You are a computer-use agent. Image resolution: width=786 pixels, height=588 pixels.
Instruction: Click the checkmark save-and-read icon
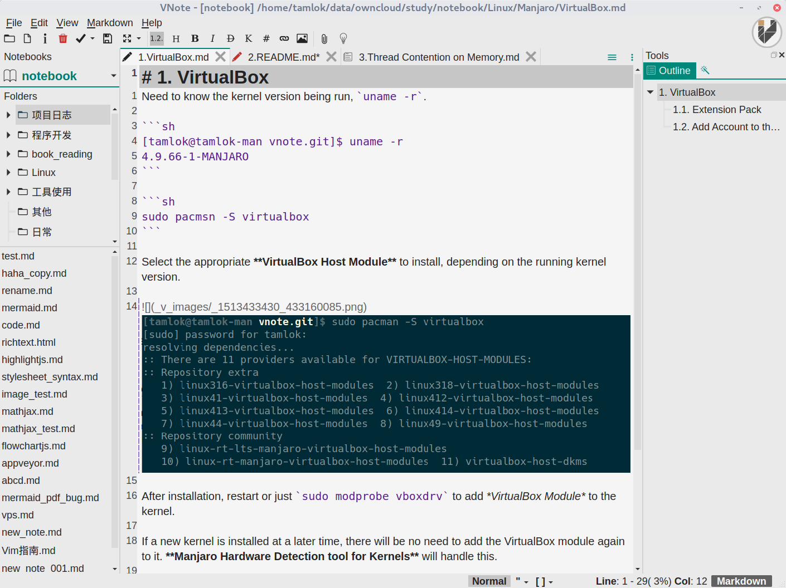click(x=81, y=38)
